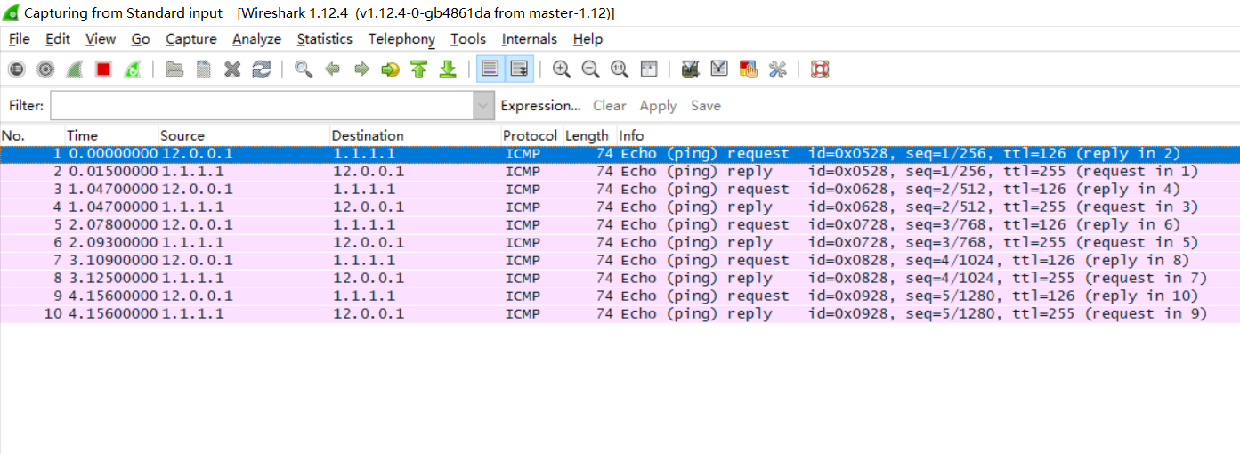Screen dimensions: 1240x454
Task: Edit coloring rules icon
Action: [x=749, y=69]
